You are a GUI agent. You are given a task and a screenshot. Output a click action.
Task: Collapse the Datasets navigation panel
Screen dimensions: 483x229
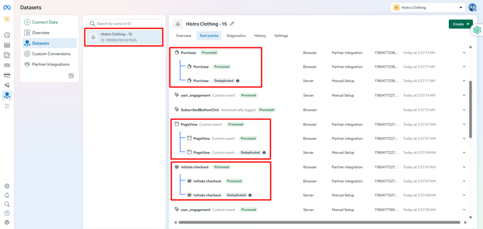(71, 75)
